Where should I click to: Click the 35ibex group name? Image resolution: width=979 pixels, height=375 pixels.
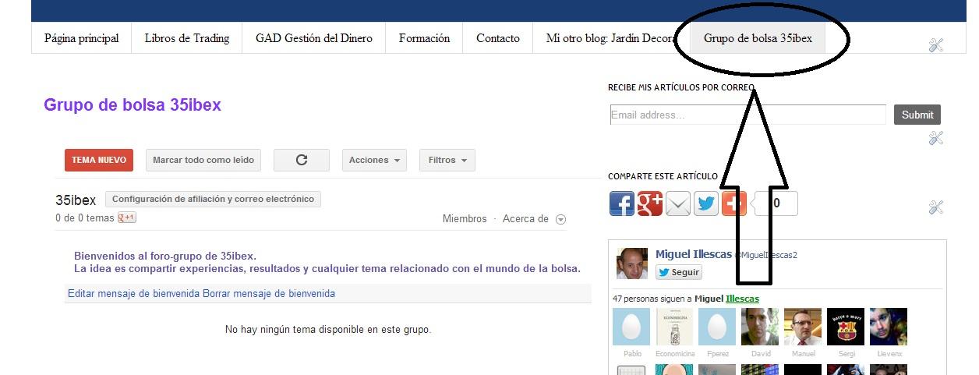[x=76, y=200]
